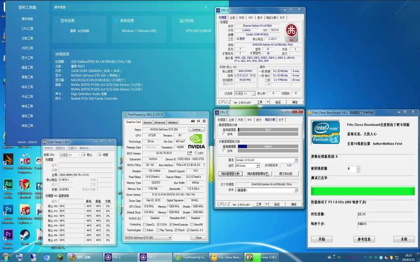Increase the thread count in Fritz Chess Benchmark
The width and height of the screenshot is (420, 262).
click(x=359, y=167)
